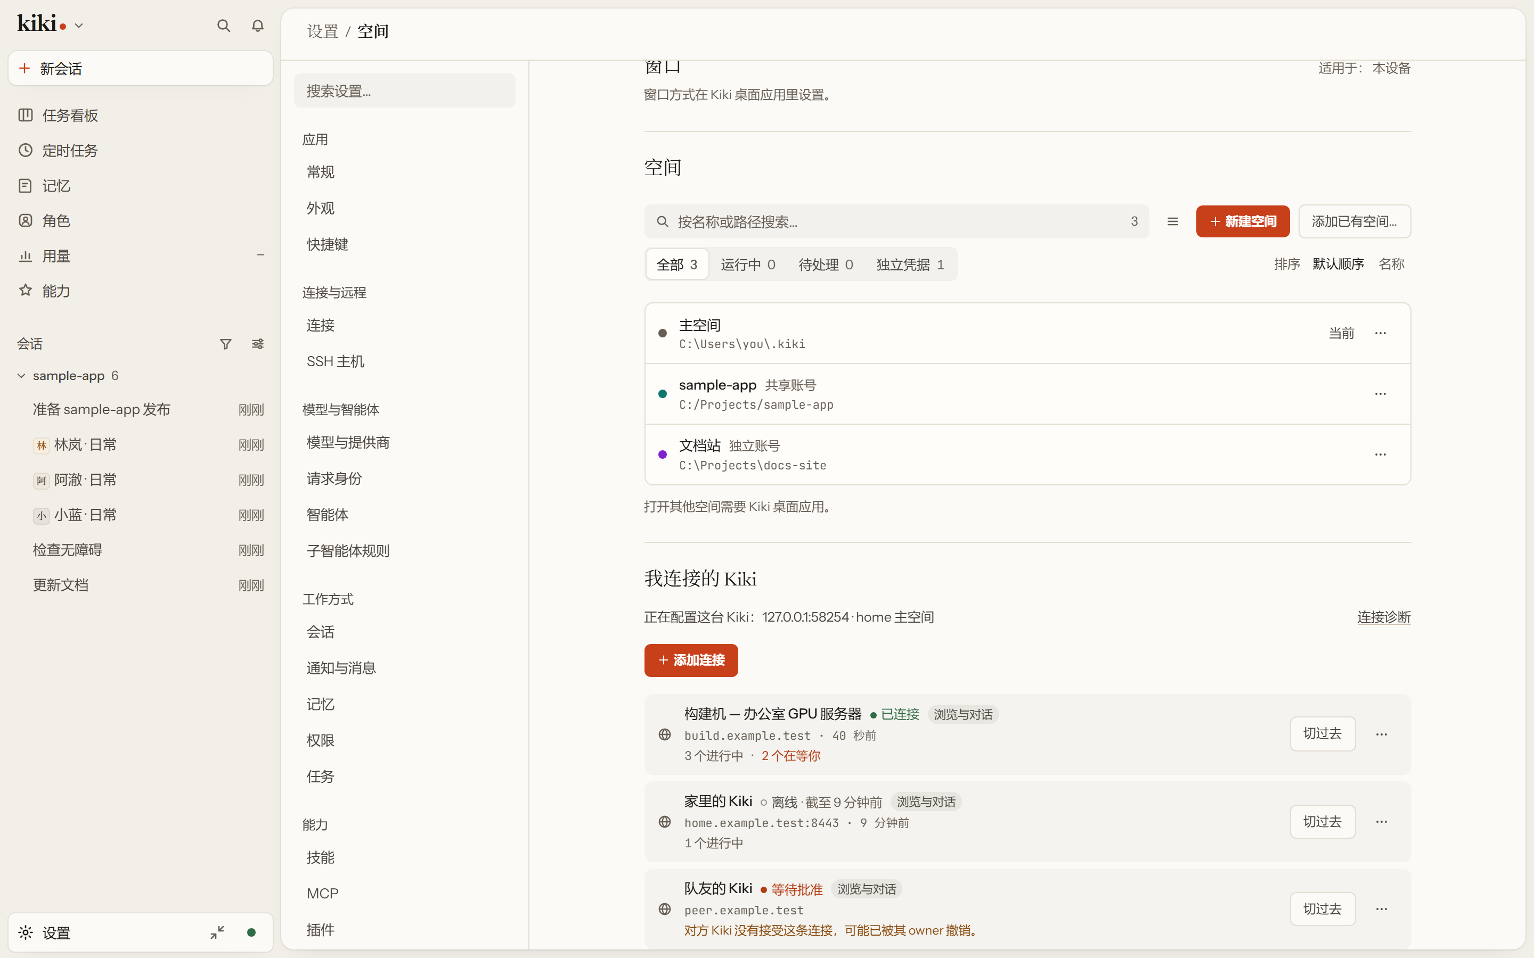Image resolution: width=1534 pixels, height=958 pixels.
Task: Open 外观 settings page
Action: (x=404, y=208)
